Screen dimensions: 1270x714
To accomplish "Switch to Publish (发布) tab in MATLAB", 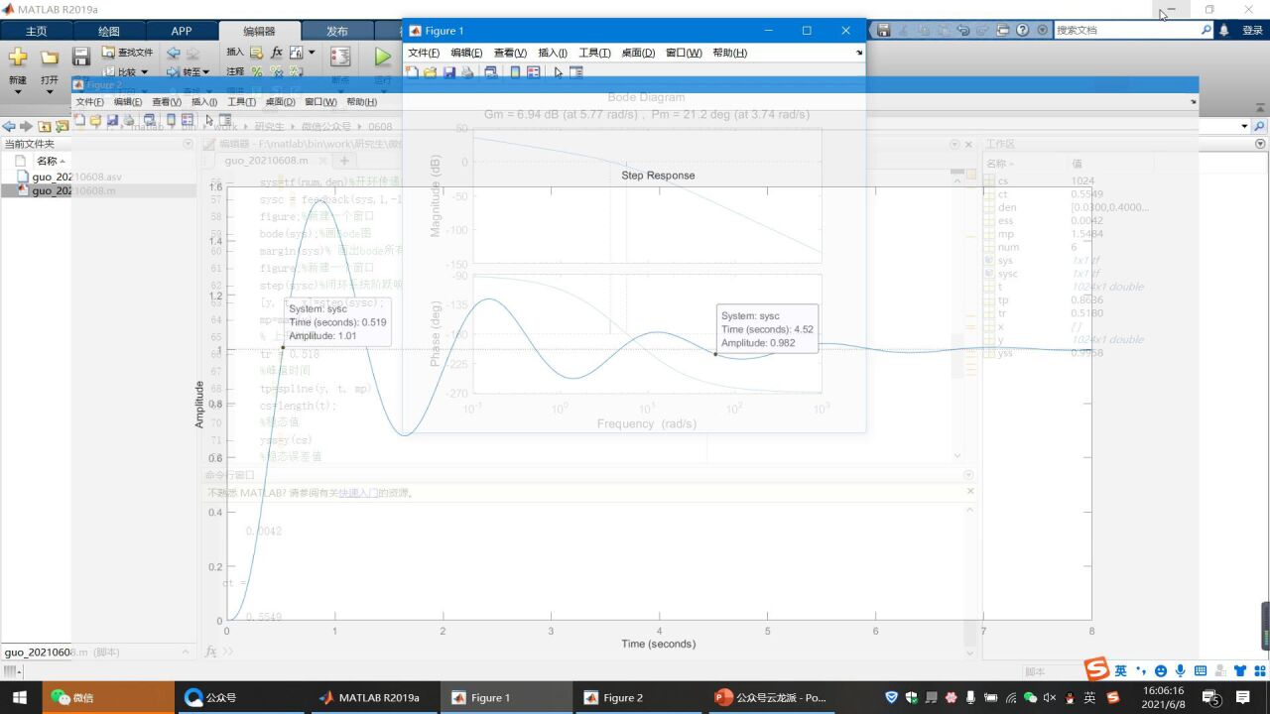I will [337, 31].
